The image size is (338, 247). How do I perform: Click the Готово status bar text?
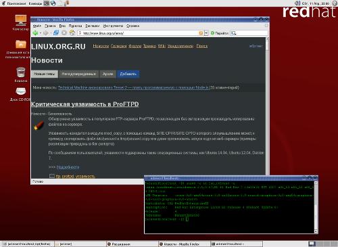(38, 181)
